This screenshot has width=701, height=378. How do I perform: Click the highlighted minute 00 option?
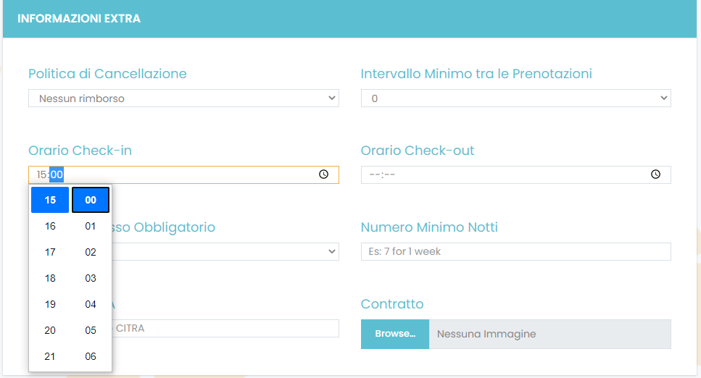tap(91, 200)
